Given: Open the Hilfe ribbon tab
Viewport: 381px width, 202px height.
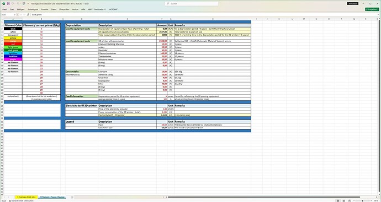Looking at the screenshot, I should pos(83,9).
